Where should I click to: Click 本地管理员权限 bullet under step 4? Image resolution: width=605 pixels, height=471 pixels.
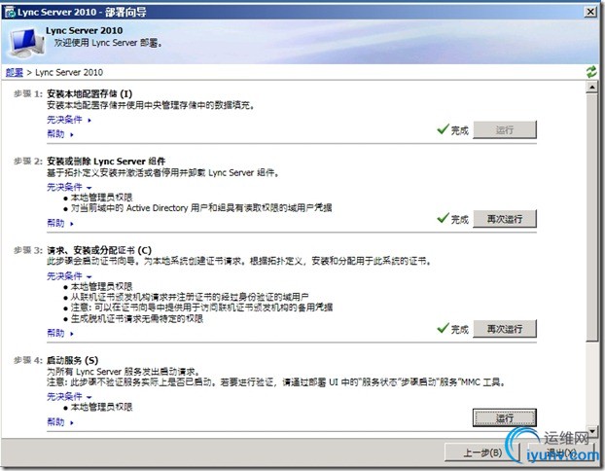tap(101, 408)
